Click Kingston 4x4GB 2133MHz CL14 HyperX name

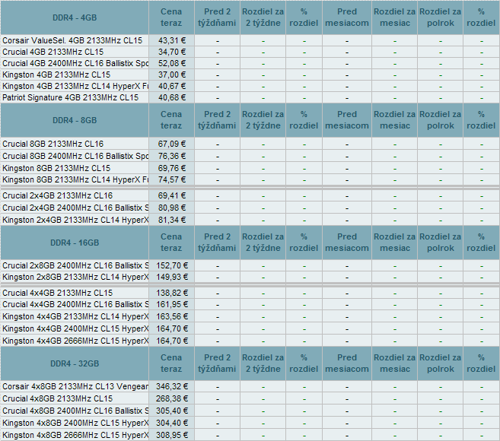pos(75,316)
